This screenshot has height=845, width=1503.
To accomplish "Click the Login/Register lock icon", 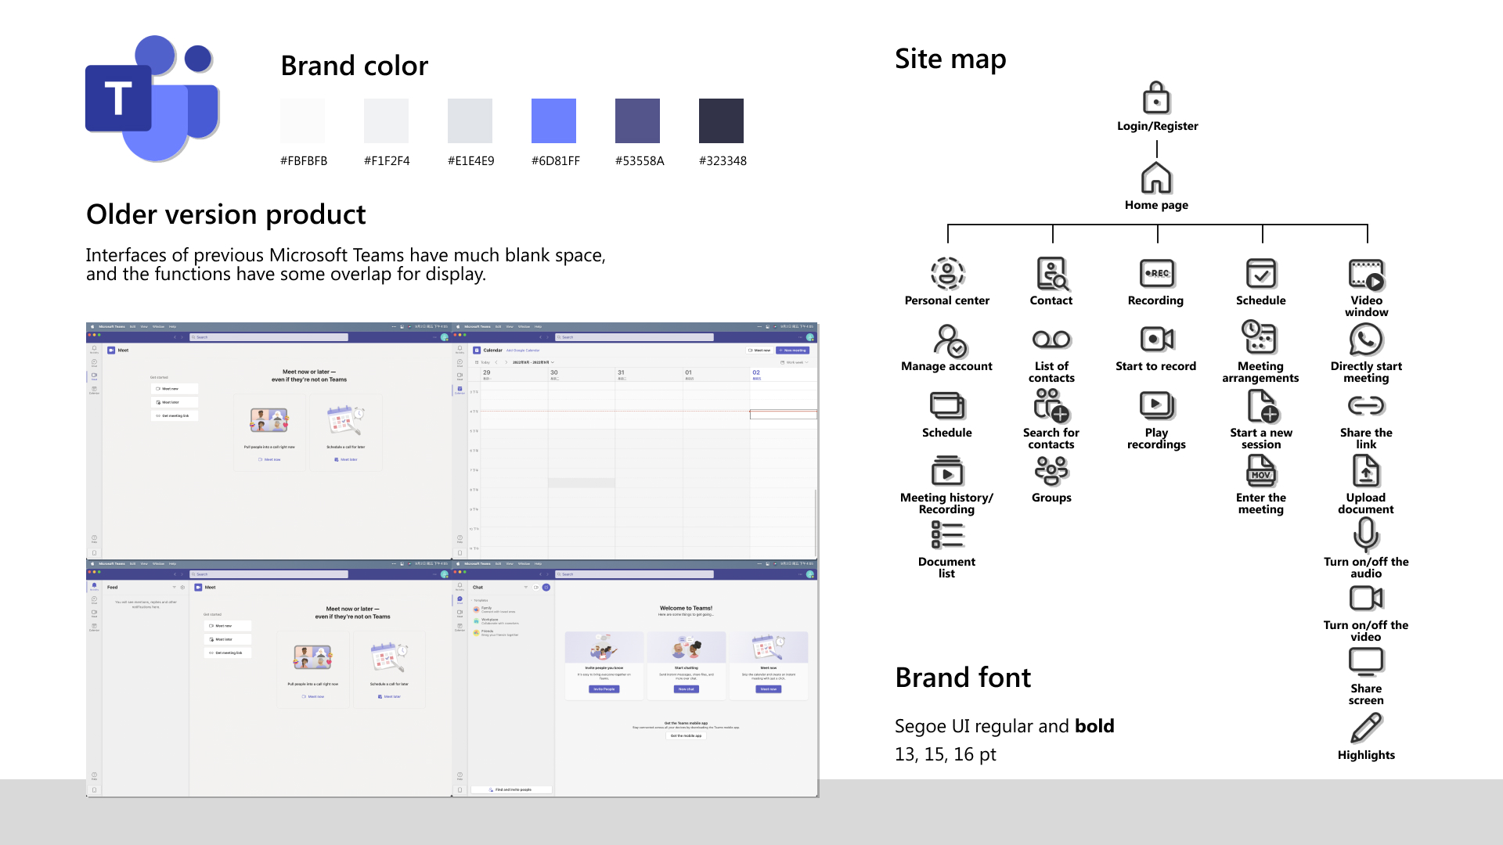I will pyautogui.click(x=1156, y=99).
